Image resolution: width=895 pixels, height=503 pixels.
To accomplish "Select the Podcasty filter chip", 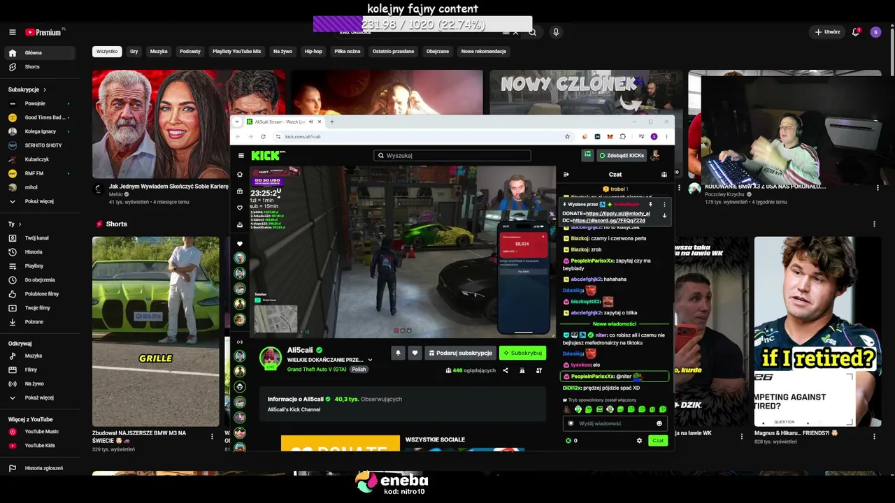I will [190, 52].
